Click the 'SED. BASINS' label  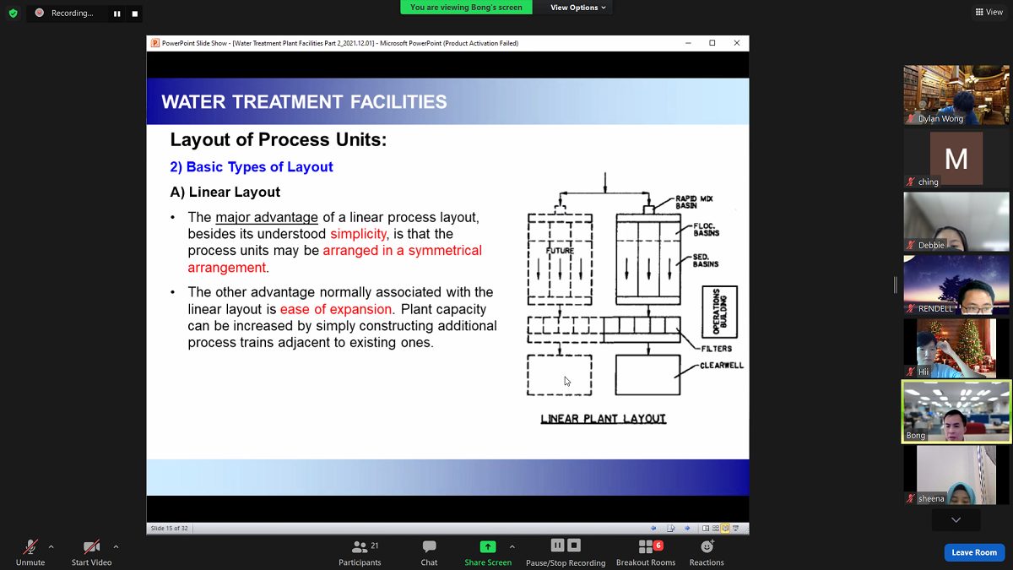click(706, 260)
